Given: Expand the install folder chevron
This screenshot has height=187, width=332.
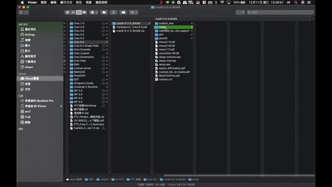Looking at the screenshot, I should point(192,27).
